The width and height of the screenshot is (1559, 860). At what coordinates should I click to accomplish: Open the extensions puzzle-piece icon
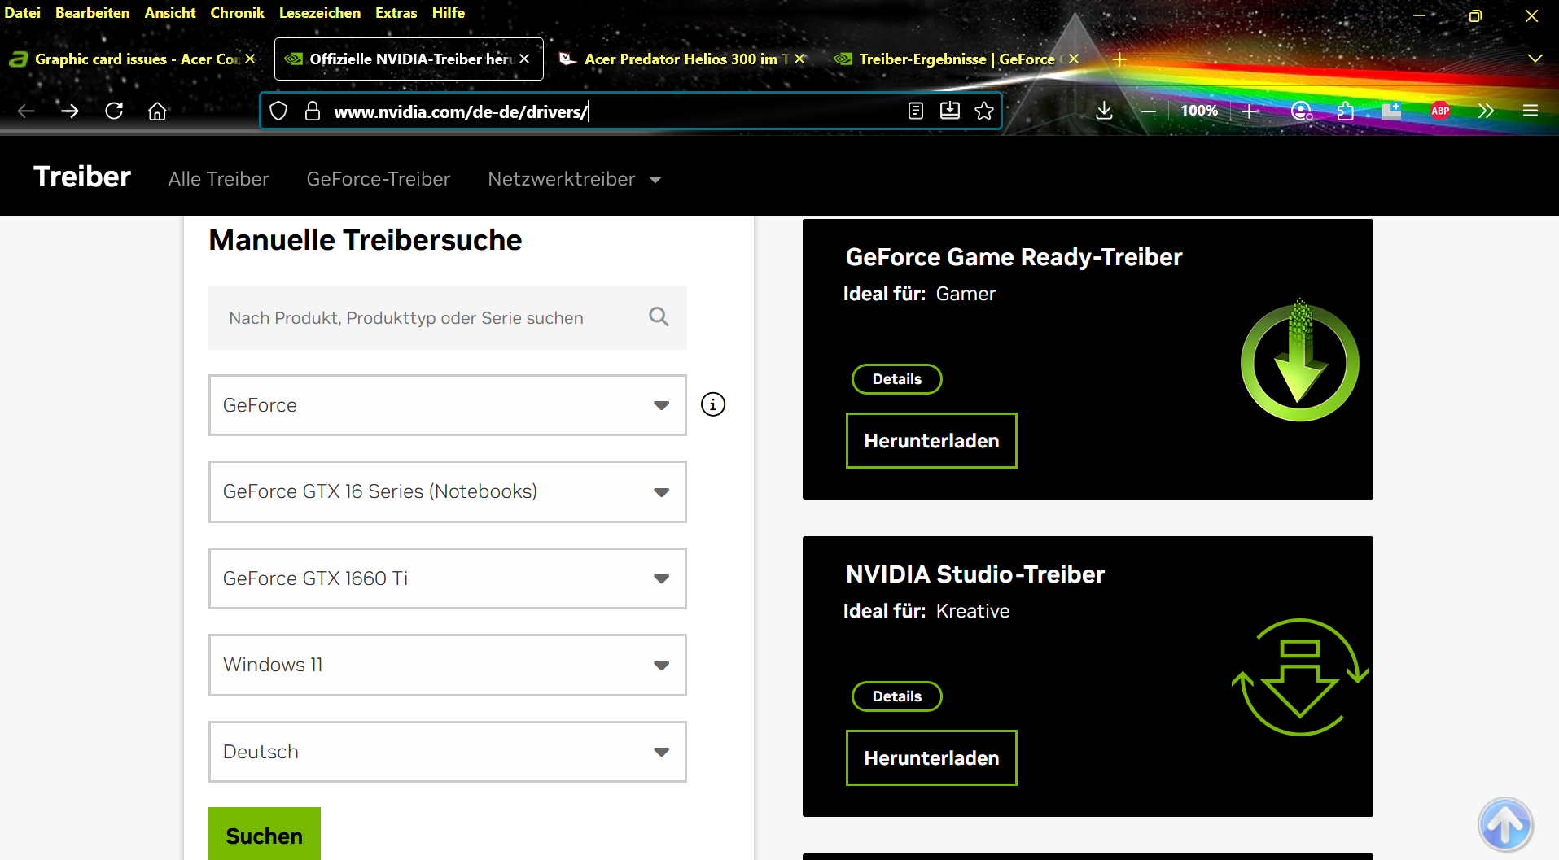(1346, 111)
